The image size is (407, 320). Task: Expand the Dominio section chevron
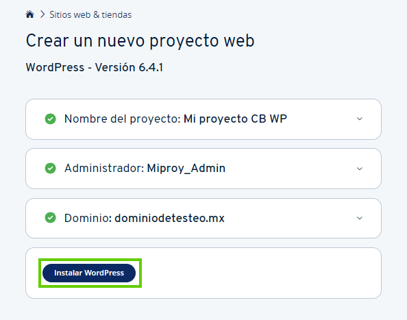[x=360, y=218]
